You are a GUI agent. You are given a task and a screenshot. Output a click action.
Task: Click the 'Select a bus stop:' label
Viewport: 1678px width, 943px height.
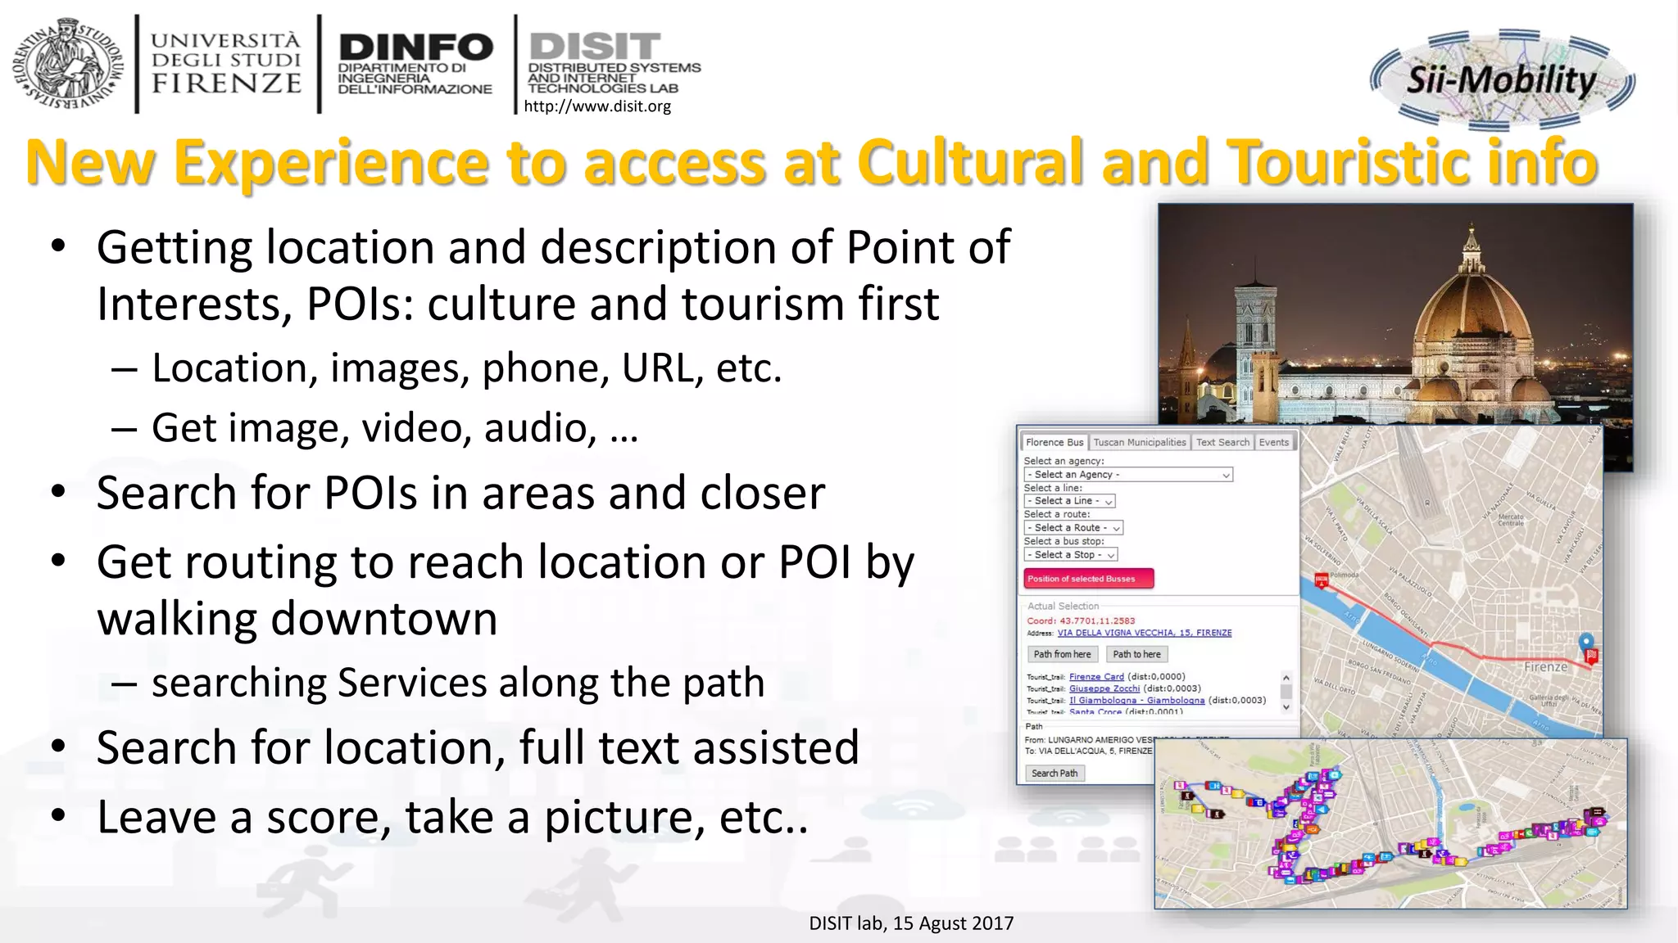[x=1063, y=542]
